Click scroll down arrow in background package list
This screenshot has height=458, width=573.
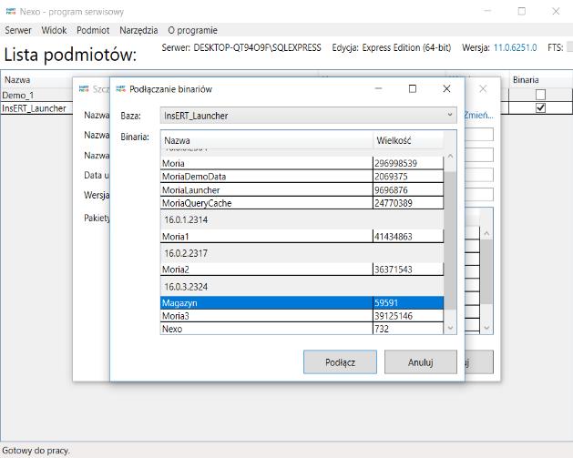[x=486, y=328]
